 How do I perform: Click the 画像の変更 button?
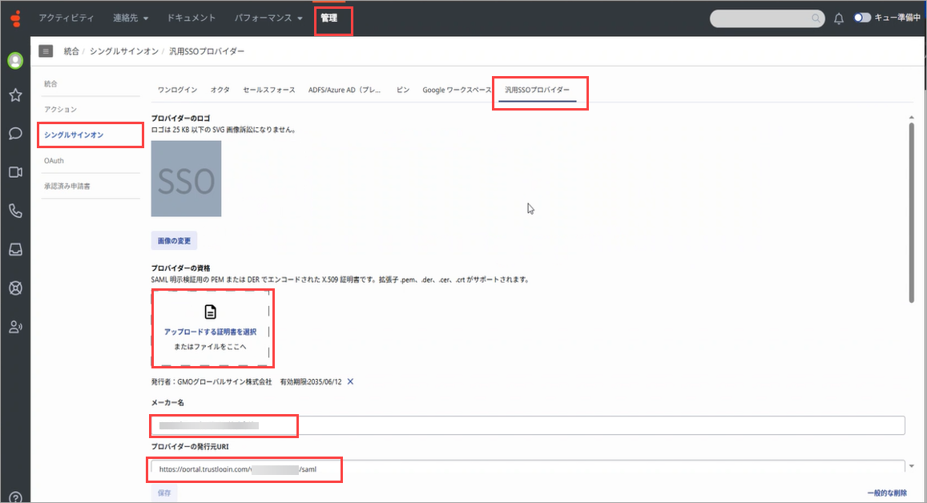(174, 240)
